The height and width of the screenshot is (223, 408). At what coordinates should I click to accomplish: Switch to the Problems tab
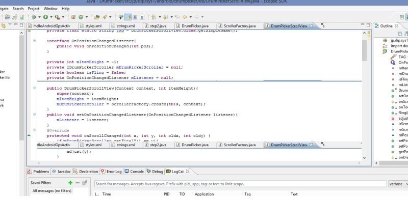tap(38, 171)
